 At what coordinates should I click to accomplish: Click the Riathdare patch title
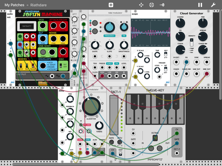38,5
